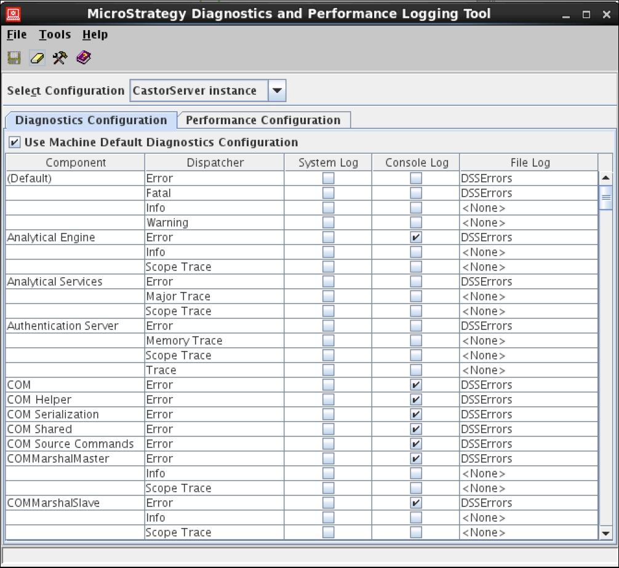Click the Component column header
The image size is (619, 568).
(76, 162)
